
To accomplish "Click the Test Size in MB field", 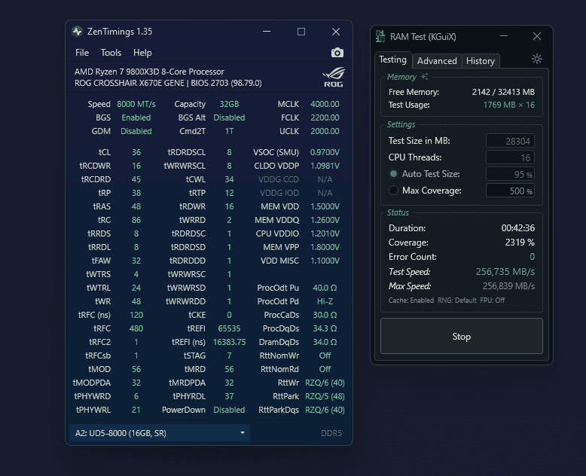I will pos(510,141).
